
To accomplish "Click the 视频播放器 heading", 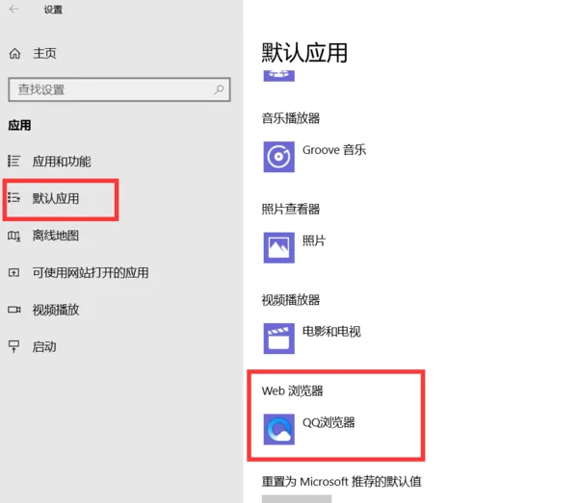I will click(291, 300).
